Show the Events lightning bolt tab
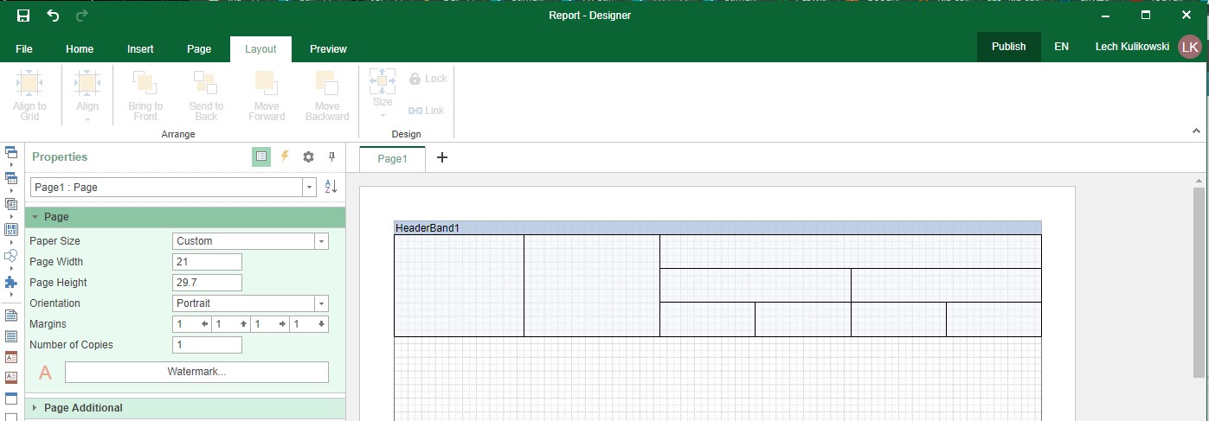Viewport: 1209px width, 421px height. tap(285, 156)
